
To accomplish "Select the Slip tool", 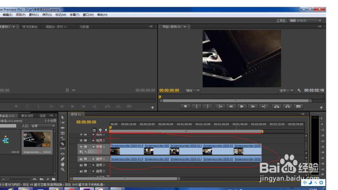I will pos(63,149).
